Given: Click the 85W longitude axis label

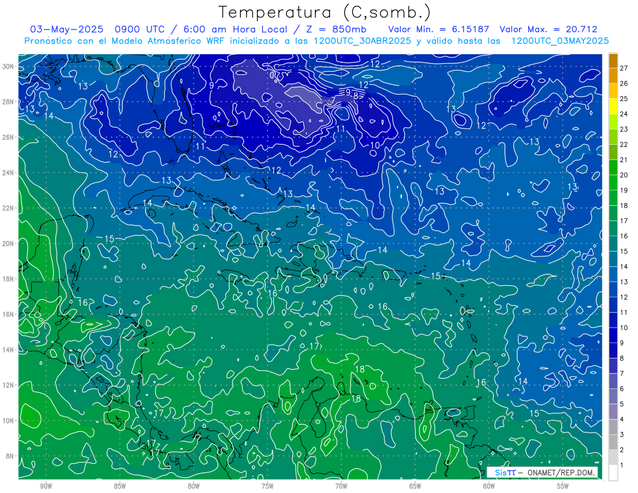Looking at the screenshot, I should (120, 486).
